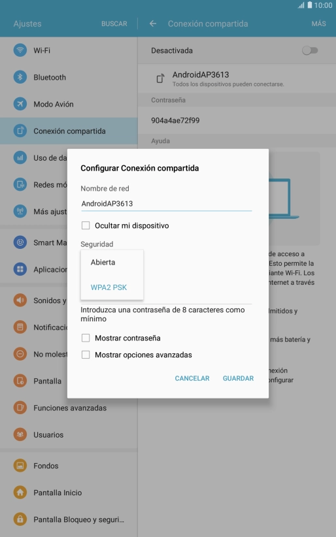Click the GUARDAR button

tap(239, 378)
